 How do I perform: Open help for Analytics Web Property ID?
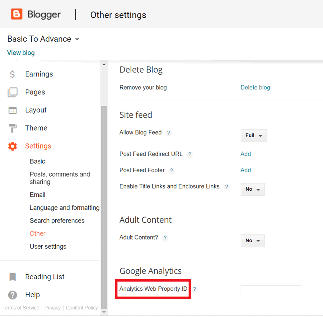[x=195, y=289]
